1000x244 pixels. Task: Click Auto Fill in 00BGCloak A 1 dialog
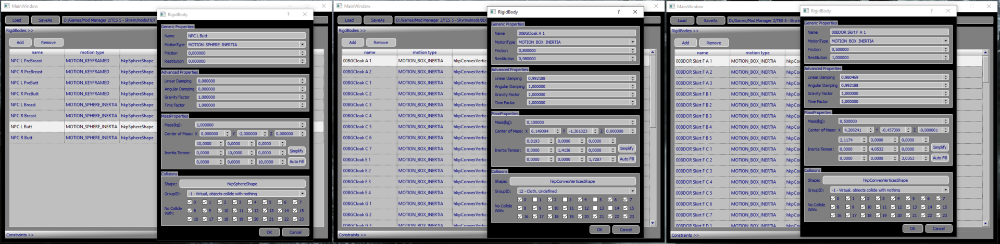point(627,159)
